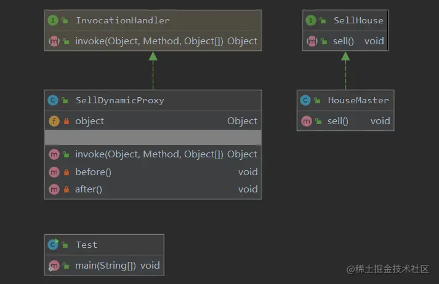This screenshot has height=284, width=439.
Task: Click the Test runnable class icon
Action: coord(53,245)
